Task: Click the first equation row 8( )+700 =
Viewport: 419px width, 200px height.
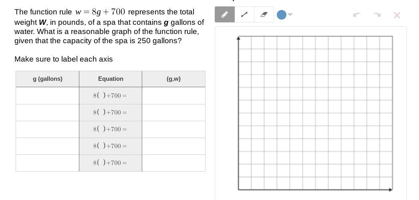Action: [110, 96]
